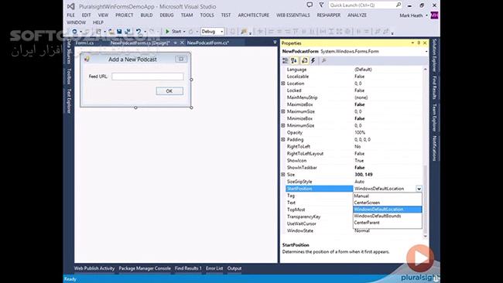Select the Alphabetical sort icon in Properties
Image resolution: width=503 pixels, height=283 pixels.
click(x=294, y=60)
